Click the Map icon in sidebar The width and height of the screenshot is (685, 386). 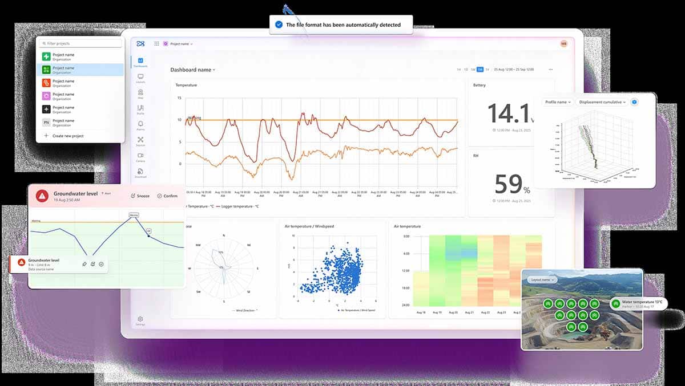pos(140,93)
